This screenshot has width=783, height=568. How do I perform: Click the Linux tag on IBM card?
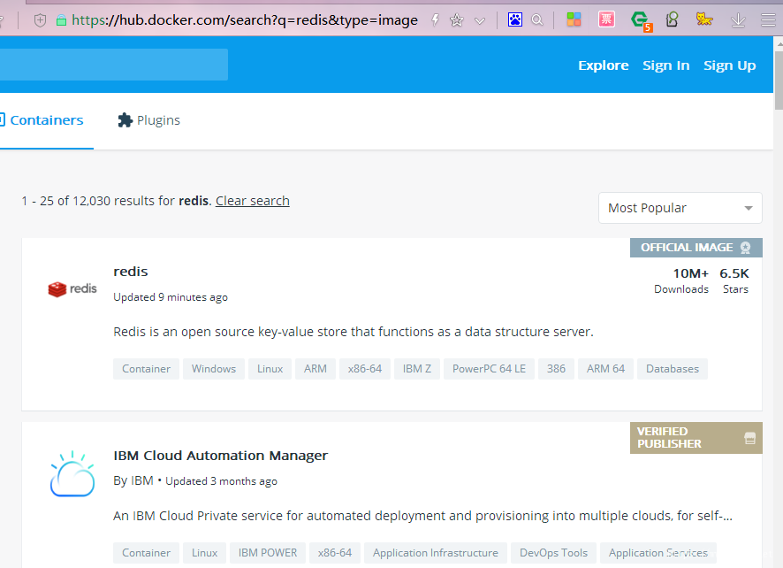pos(205,553)
